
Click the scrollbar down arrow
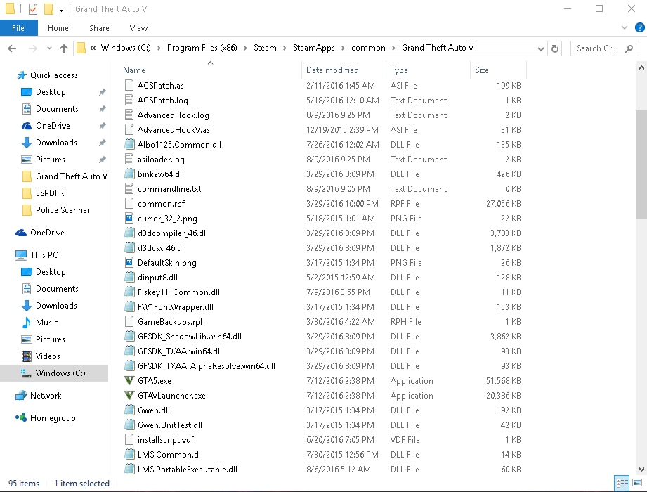[641, 470]
